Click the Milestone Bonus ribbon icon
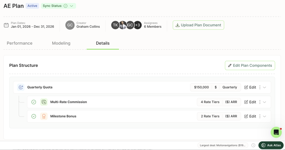The width and height of the screenshot is (285, 150). pos(44,116)
